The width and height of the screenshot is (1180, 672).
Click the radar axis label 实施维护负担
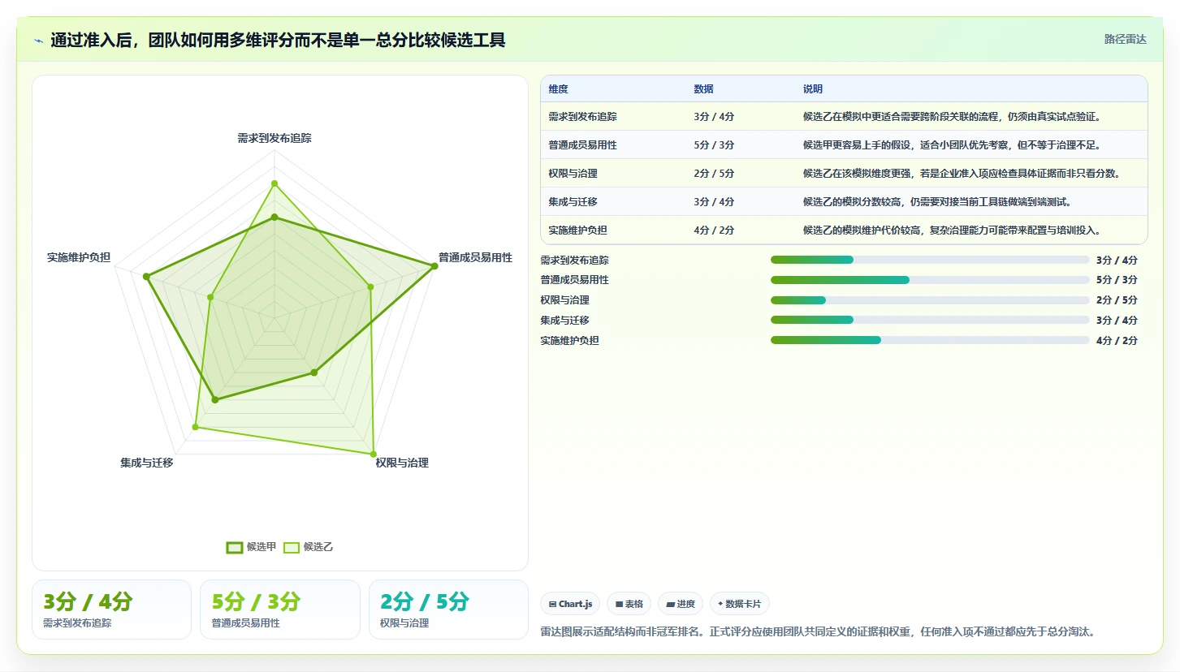(x=79, y=258)
